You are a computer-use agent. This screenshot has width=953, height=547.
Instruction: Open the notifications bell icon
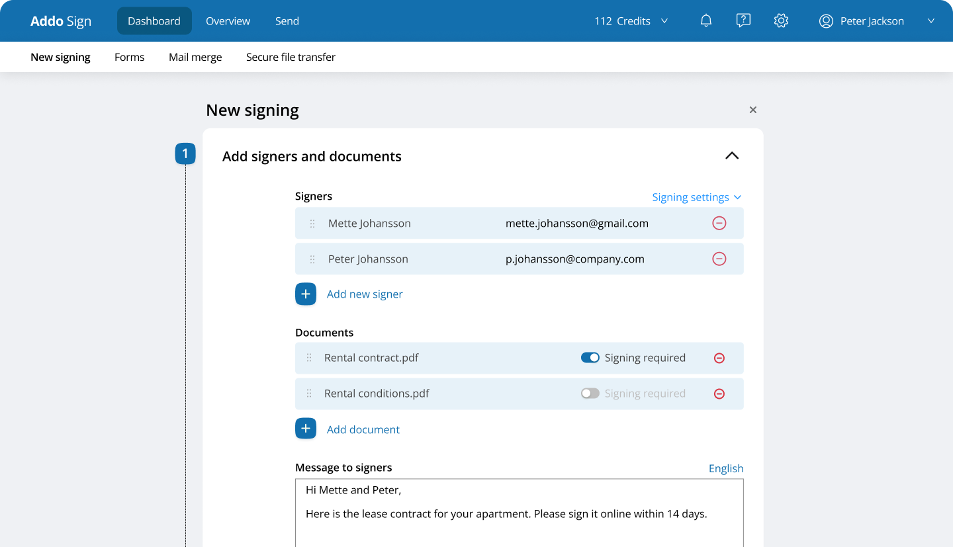[x=706, y=21]
